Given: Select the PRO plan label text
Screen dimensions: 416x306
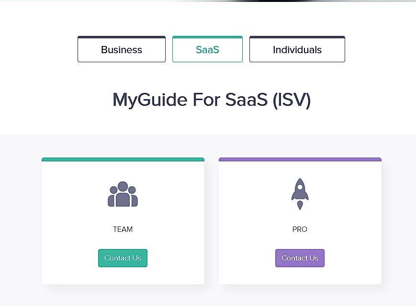Looking at the screenshot, I should (x=300, y=229).
